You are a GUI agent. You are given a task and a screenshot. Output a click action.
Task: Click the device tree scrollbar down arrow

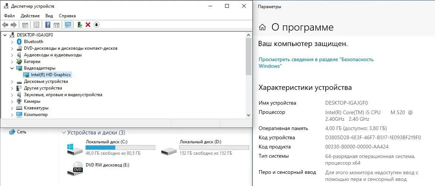click(x=248, y=115)
